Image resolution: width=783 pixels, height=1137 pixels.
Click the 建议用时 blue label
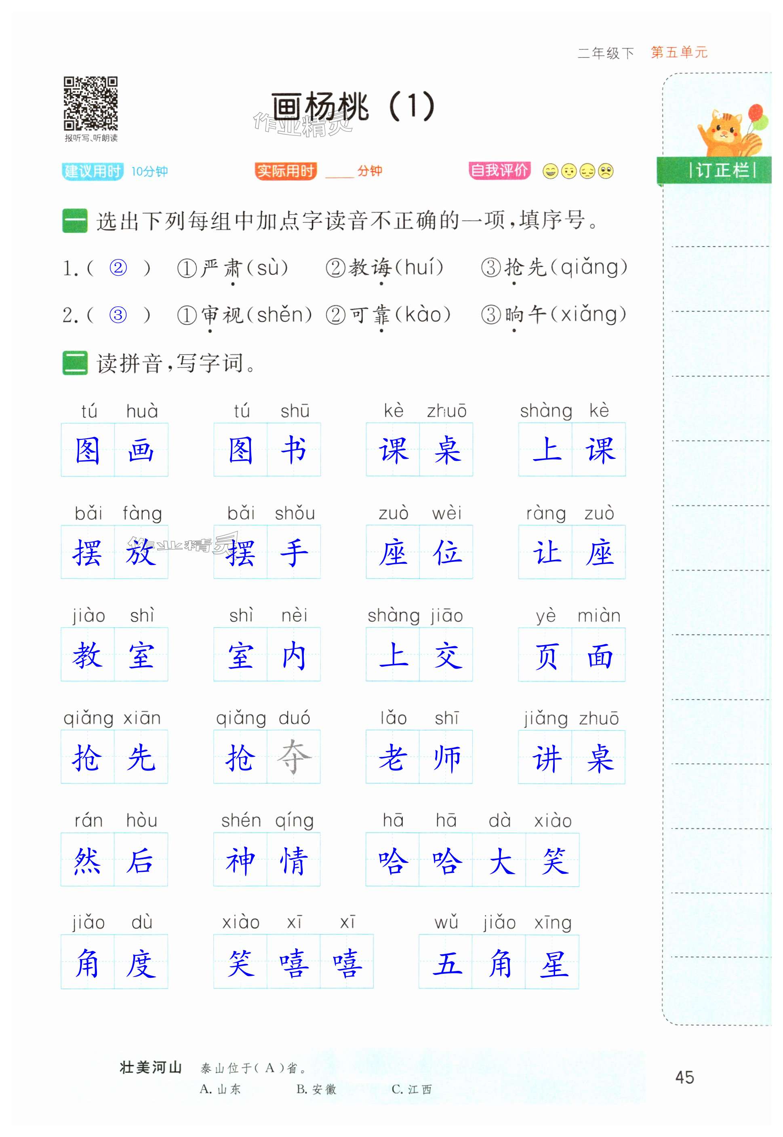click(92, 171)
